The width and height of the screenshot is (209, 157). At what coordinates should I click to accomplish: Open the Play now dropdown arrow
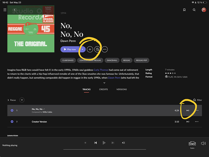click(83, 49)
